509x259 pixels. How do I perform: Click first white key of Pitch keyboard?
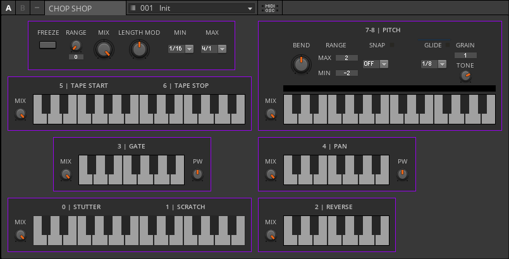pyautogui.click(x=290, y=118)
